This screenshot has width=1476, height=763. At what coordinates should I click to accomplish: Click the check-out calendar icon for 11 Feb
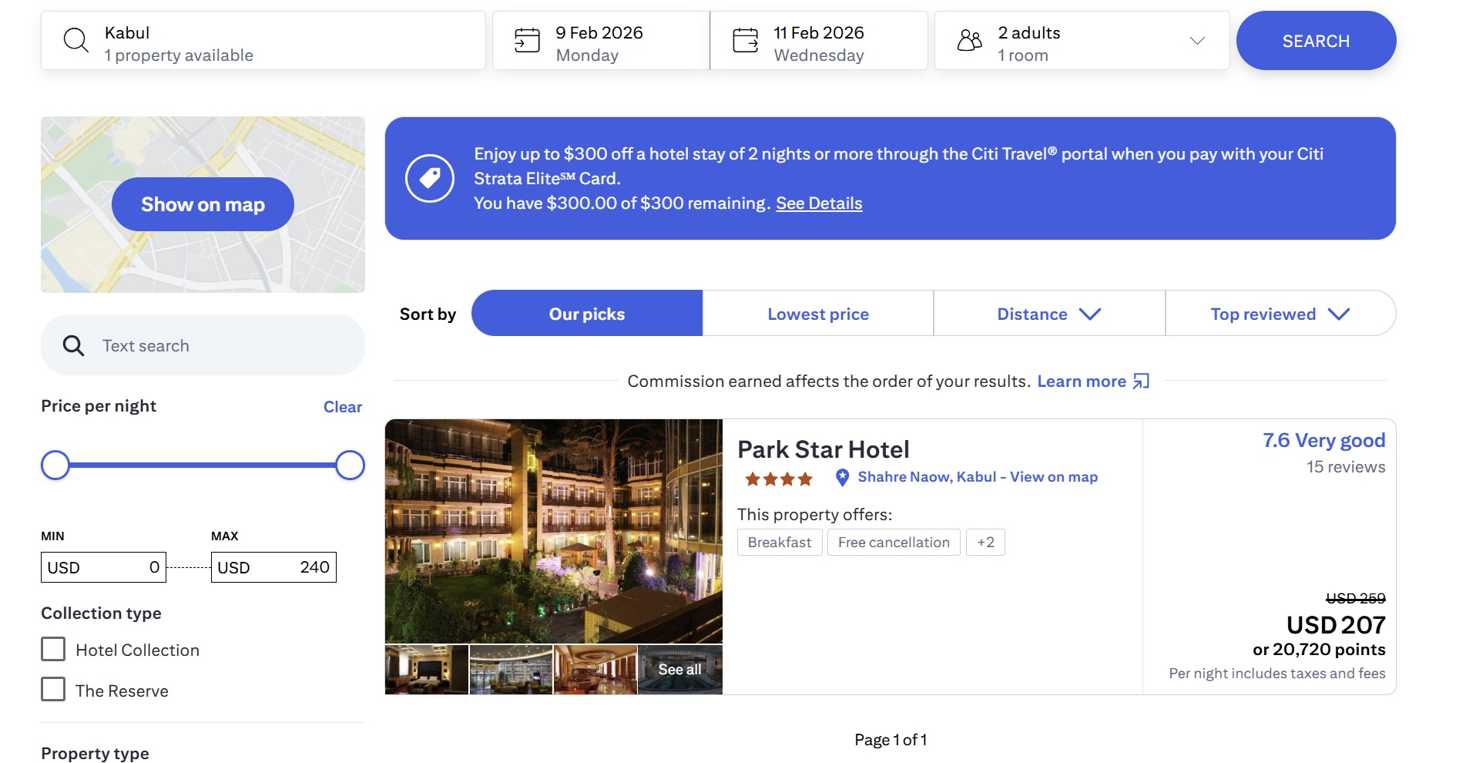tap(745, 40)
